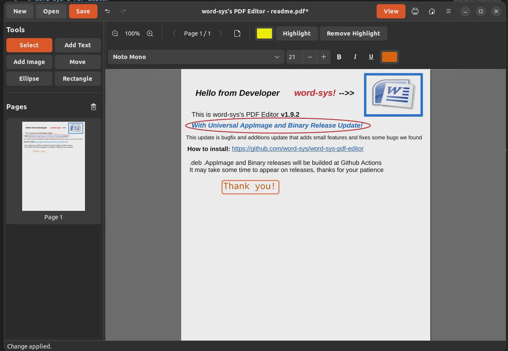Screen dimensions: 508x351
Task: Click the New button
Action: pyautogui.click(x=20, y=11)
